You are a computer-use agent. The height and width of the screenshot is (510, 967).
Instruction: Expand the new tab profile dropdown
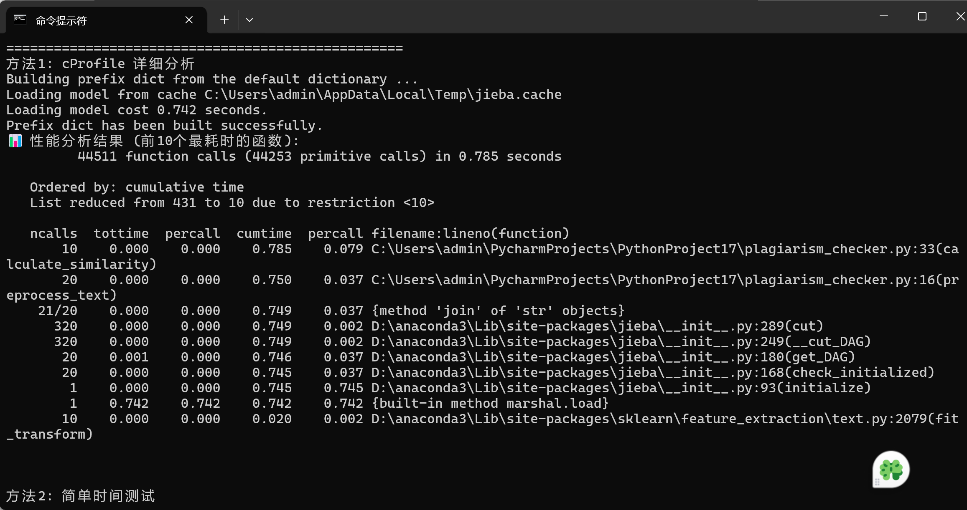(x=249, y=20)
